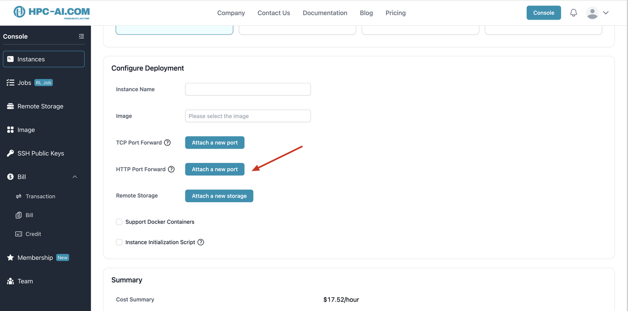Open the user account dropdown
The image size is (628, 311).
(x=598, y=13)
